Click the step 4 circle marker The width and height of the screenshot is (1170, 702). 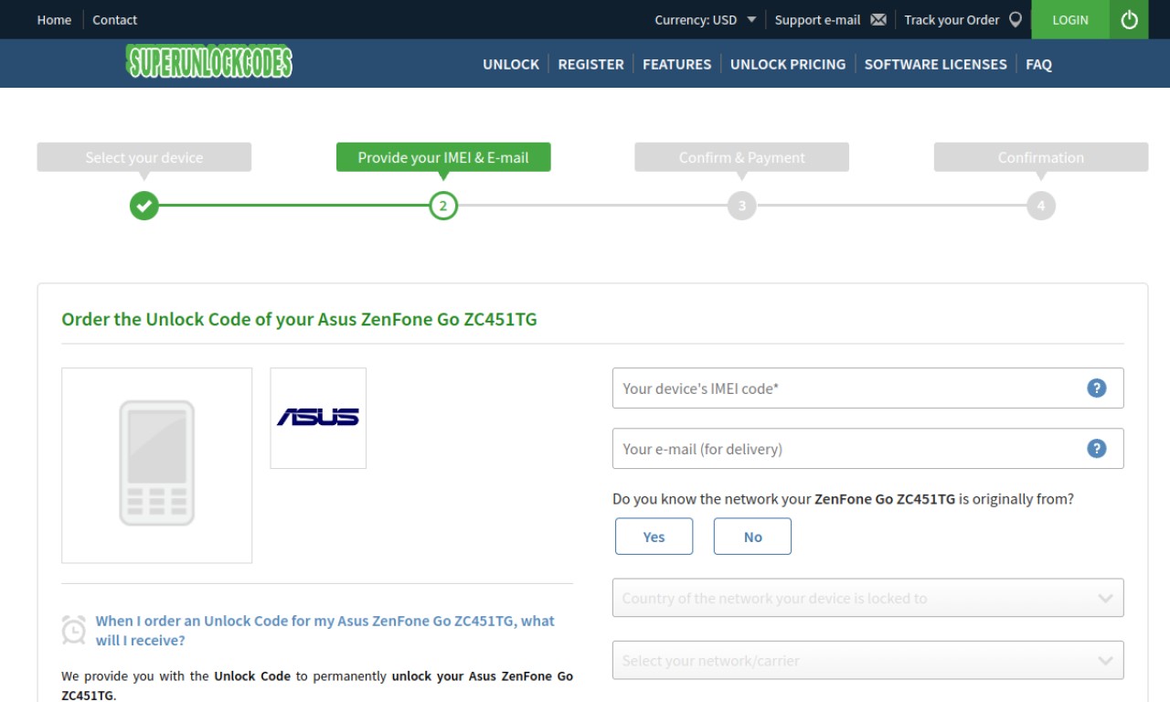[1041, 206]
